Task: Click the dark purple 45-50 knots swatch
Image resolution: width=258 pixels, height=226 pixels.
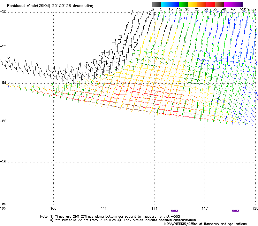Action: 238,4
